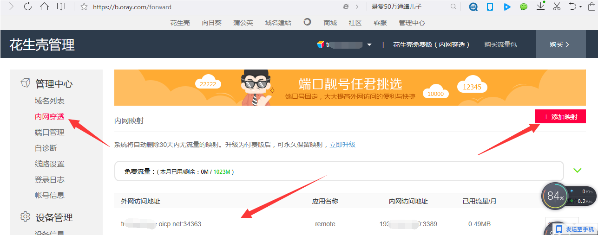The width and height of the screenshot is (598, 235).
Task: Open 蒲公英 in the top navigation
Action: (243, 23)
